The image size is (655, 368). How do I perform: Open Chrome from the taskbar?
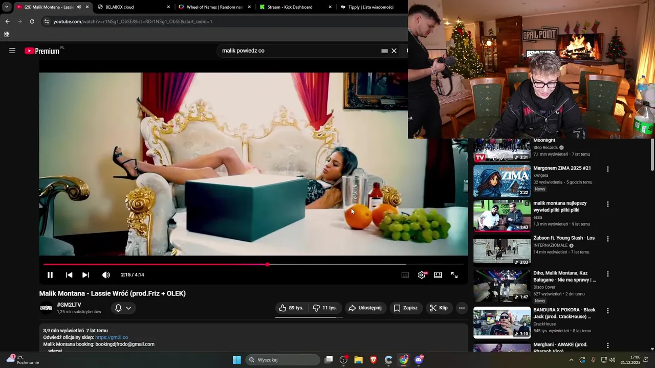click(404, 360)
